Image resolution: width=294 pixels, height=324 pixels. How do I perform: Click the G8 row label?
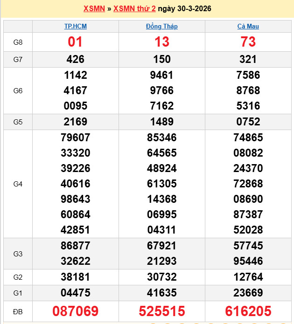[18, 42]
